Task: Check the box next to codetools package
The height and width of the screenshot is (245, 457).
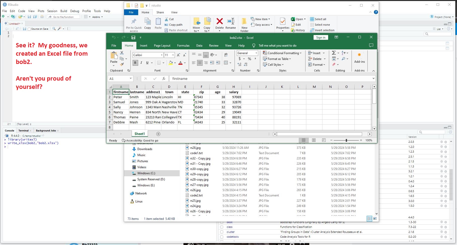Action: [222, 237]
